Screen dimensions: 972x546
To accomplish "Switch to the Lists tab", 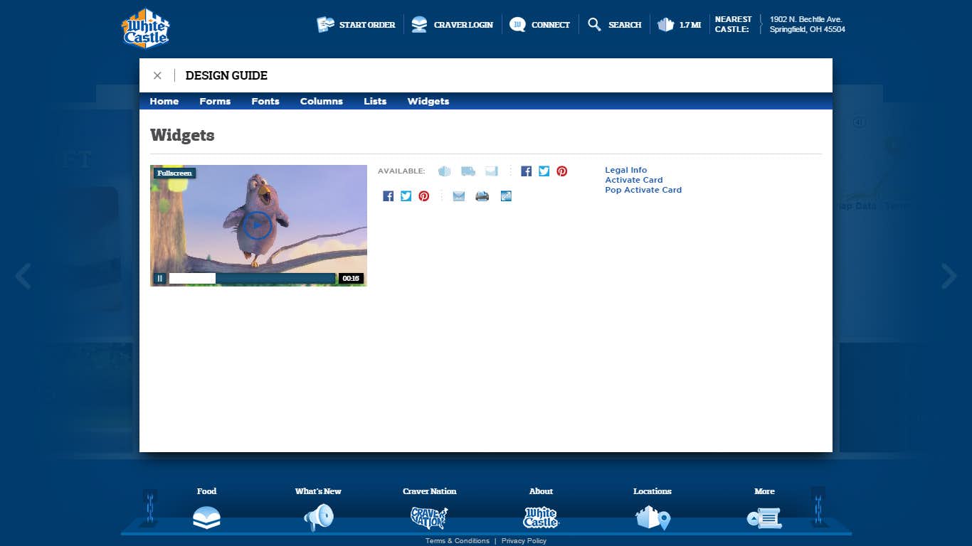I will click(x=375, y=102).
